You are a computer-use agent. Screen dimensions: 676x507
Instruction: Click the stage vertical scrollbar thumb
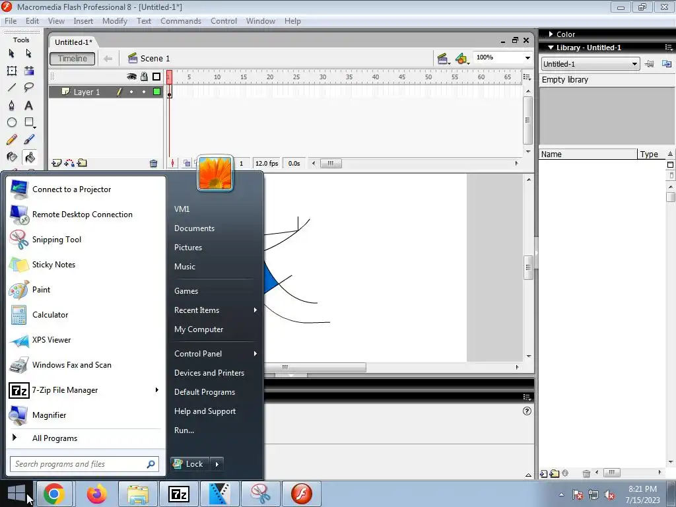point(528,267)
